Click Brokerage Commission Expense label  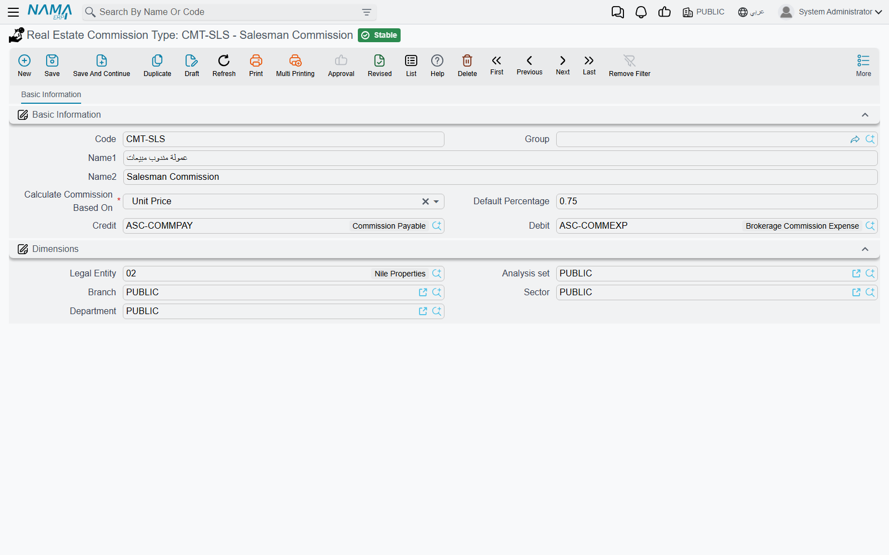tap(802, 226)
